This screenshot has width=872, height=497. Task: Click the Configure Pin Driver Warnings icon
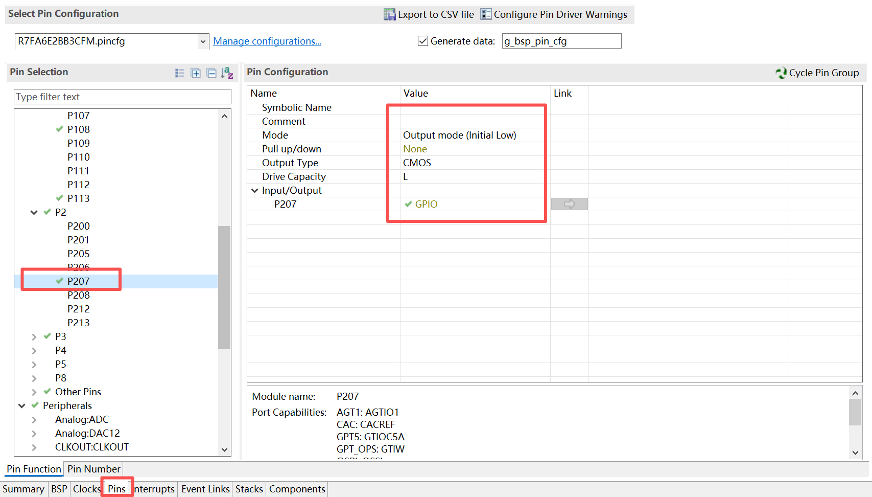(x=486, y=14)
